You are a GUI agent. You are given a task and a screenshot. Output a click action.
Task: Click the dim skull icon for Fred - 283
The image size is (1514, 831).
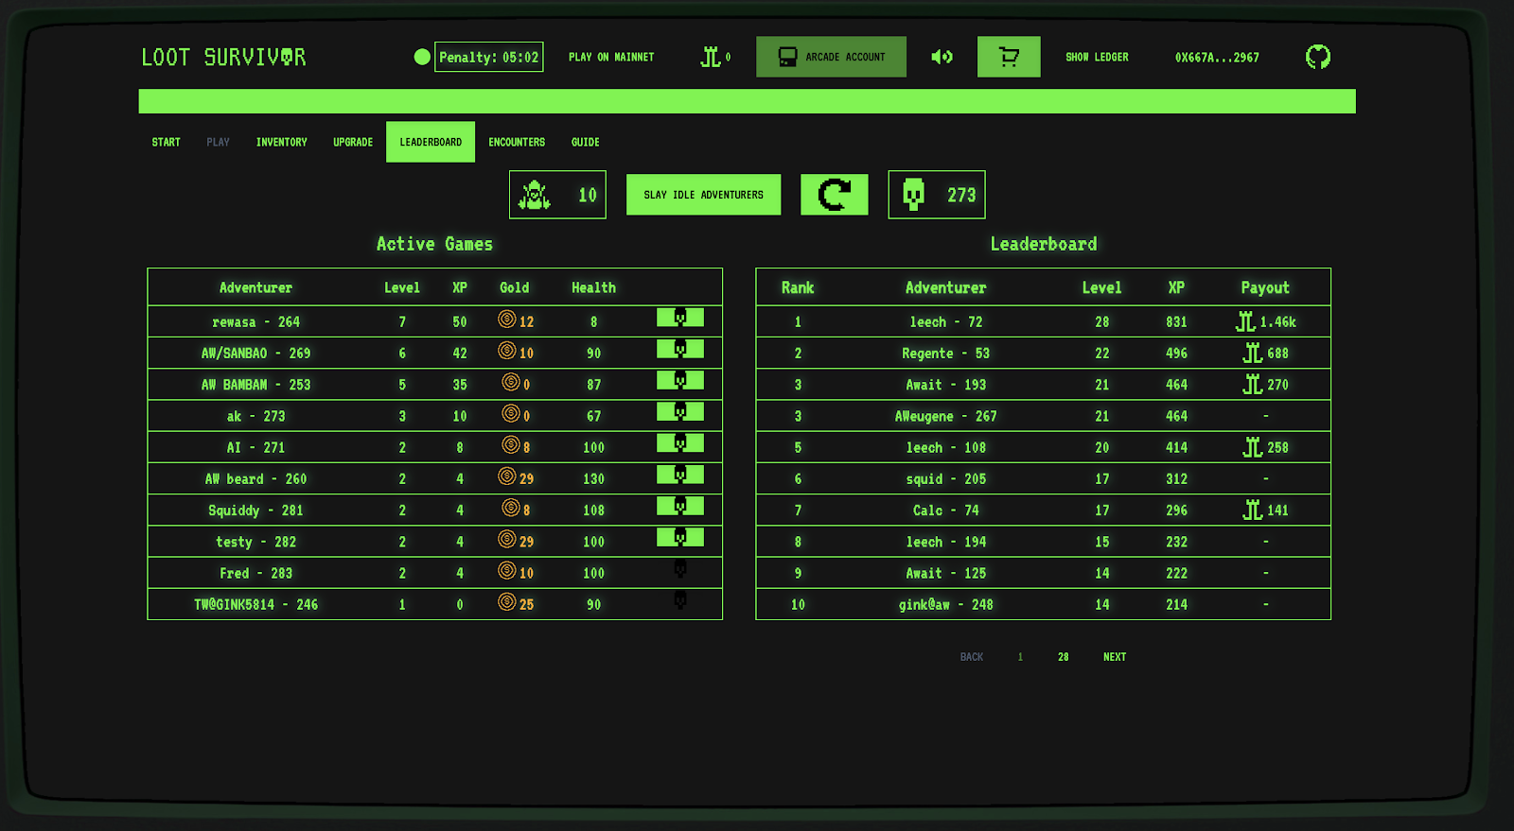pyautogui.click(x=680, y=569)
